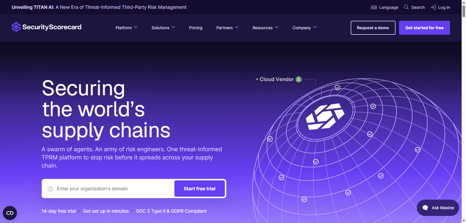Open the Solutions menu
The height and width of the screenshot is (223, 466).
pos(163,28)
